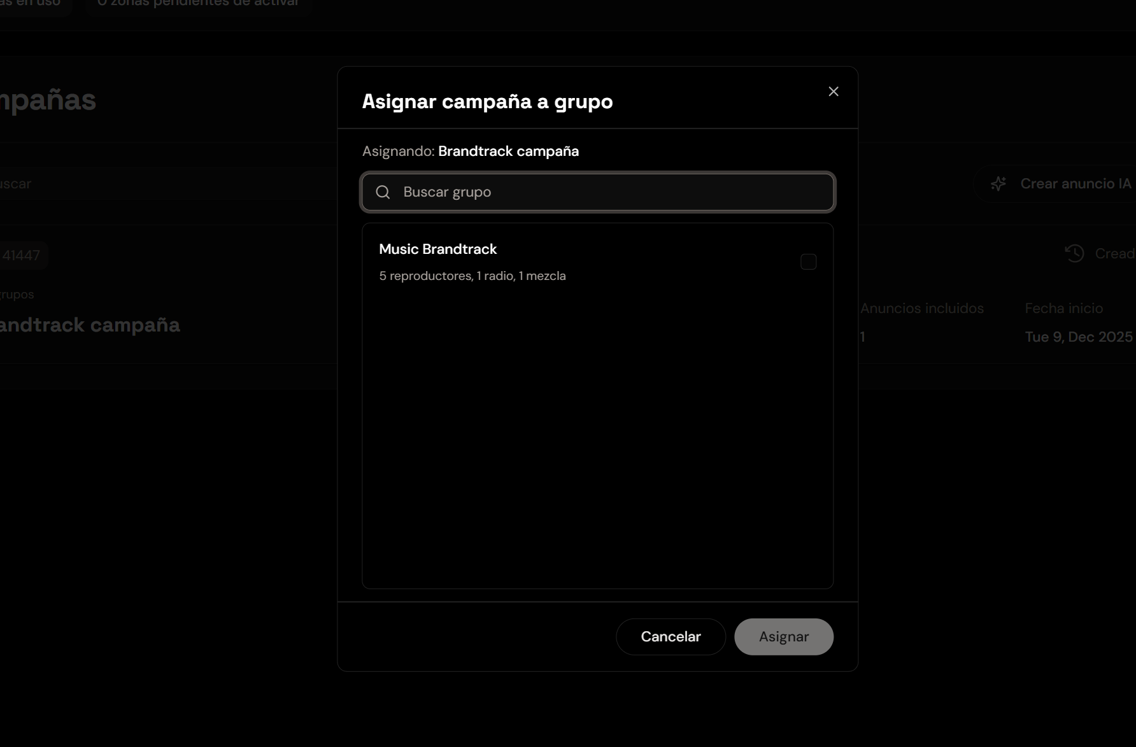Click the magnifier icon in Buscar grupo

pos(383,192)
